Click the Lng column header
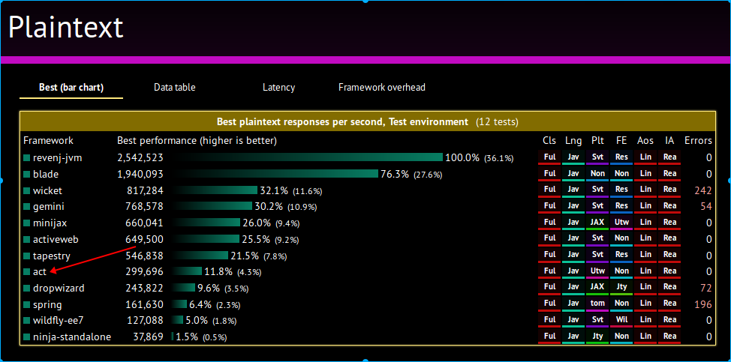The height and width of the screenshot is (362, 731). [573, 140]
